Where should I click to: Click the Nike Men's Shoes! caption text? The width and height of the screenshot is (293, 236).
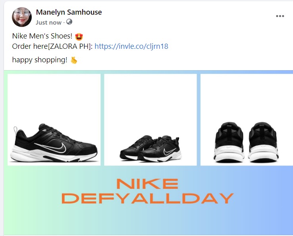(42, 36)
